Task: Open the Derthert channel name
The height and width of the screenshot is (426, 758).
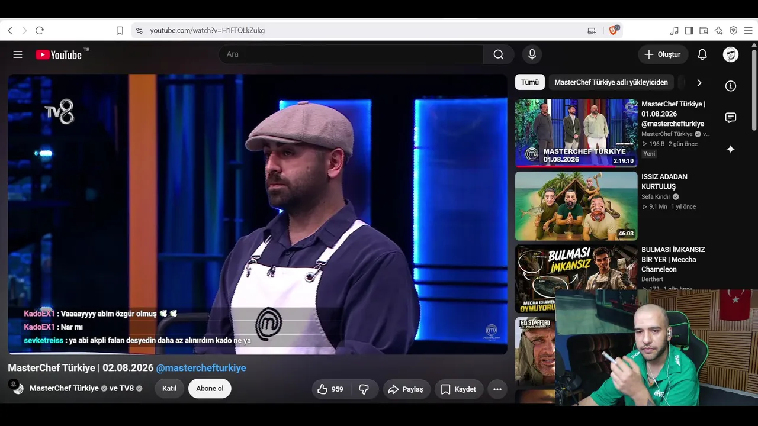Action: [653, 279]
